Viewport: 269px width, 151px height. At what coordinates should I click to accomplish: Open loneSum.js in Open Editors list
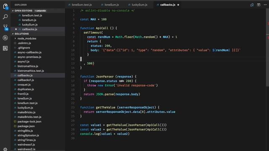[x=29, y=20]
